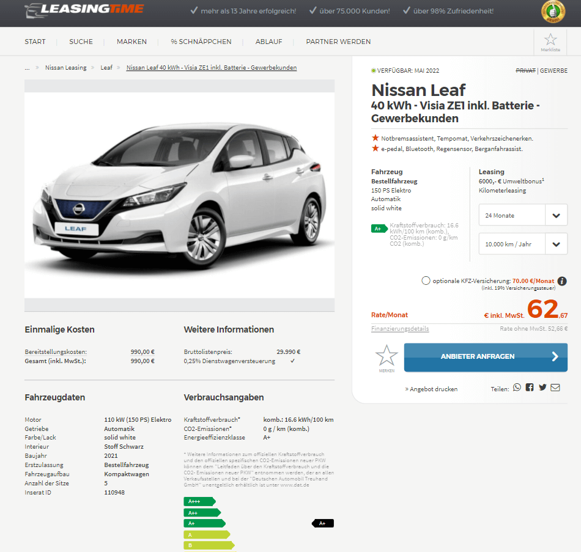Screen dimensions: 581x552
Task: Click the B efficiency class bar
Action: pos(209,545)
